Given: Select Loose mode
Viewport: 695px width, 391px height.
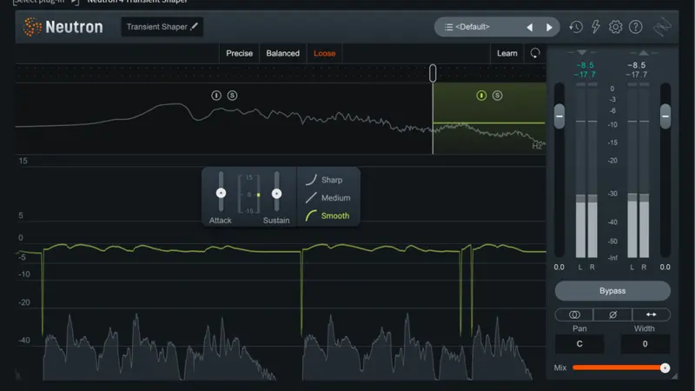Looking at the screenshot, I should point(324,53).
